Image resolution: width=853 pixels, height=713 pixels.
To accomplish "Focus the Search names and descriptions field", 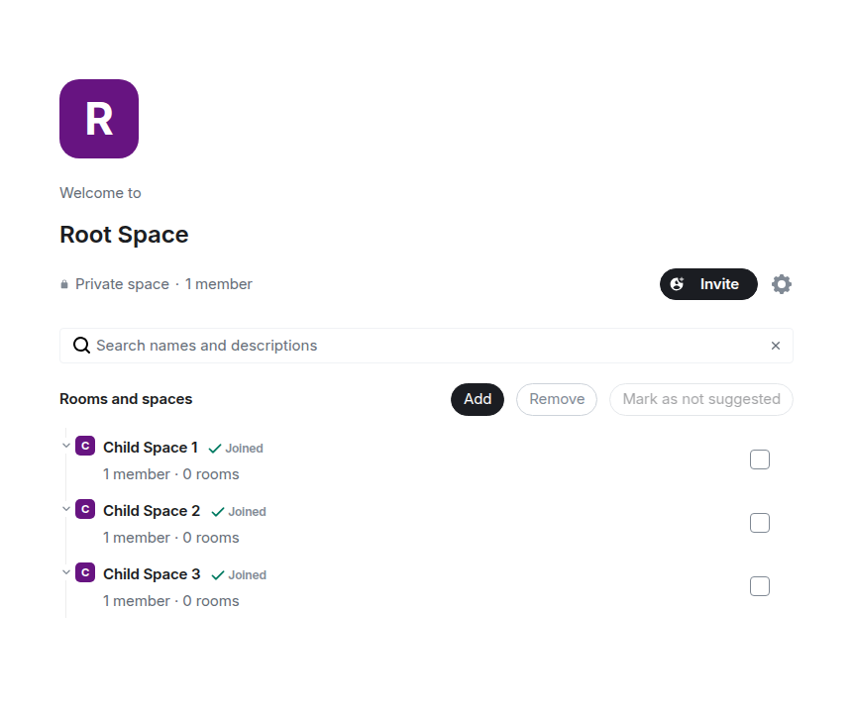I will [426, 346].
